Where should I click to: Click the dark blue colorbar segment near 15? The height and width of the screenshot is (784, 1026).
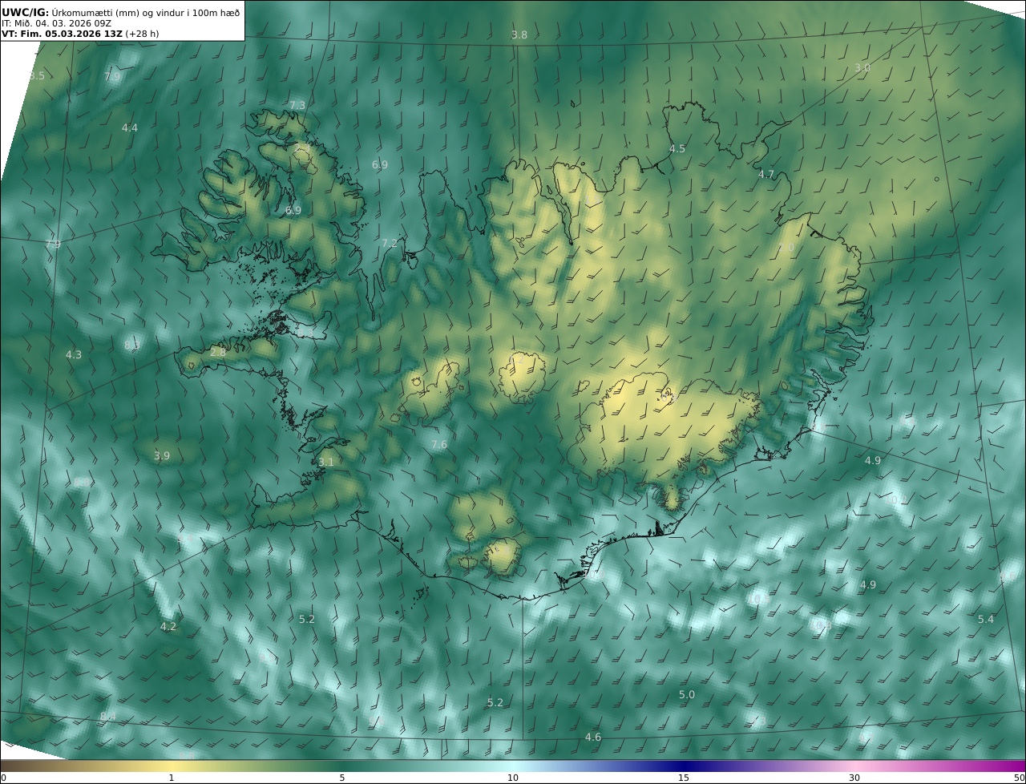tap(684, 766)
